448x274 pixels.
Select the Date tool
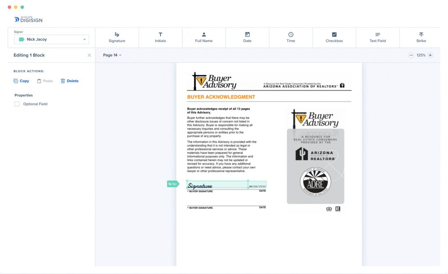[247, 37]
